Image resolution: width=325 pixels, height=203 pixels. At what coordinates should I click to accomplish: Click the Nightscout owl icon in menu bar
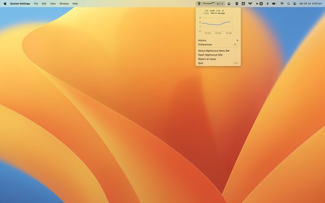pos(199,4)
